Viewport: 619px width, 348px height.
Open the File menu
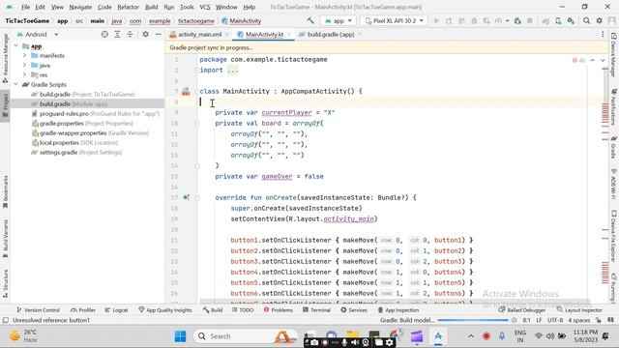point(26,7)
